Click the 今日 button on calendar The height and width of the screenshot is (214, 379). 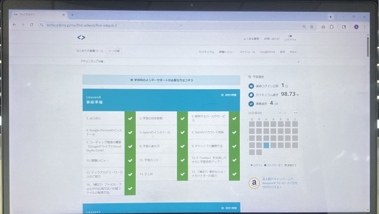(x=295, y=113)
